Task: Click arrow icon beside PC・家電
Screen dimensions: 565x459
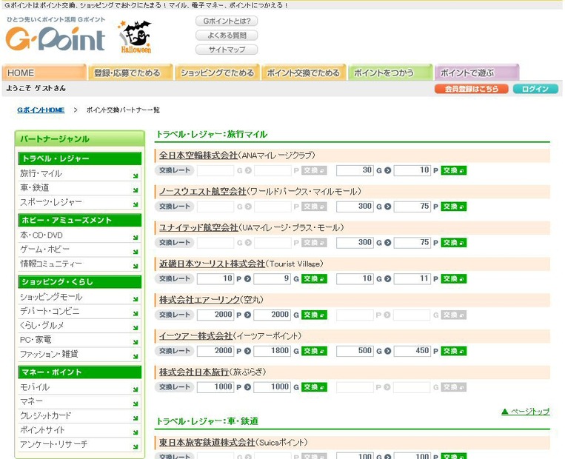Action: click(135, 342)
